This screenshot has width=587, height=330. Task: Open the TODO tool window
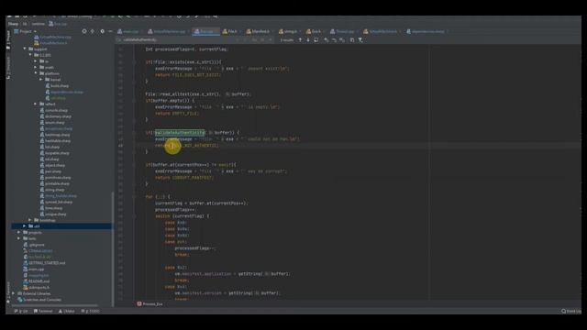point(90,311)
